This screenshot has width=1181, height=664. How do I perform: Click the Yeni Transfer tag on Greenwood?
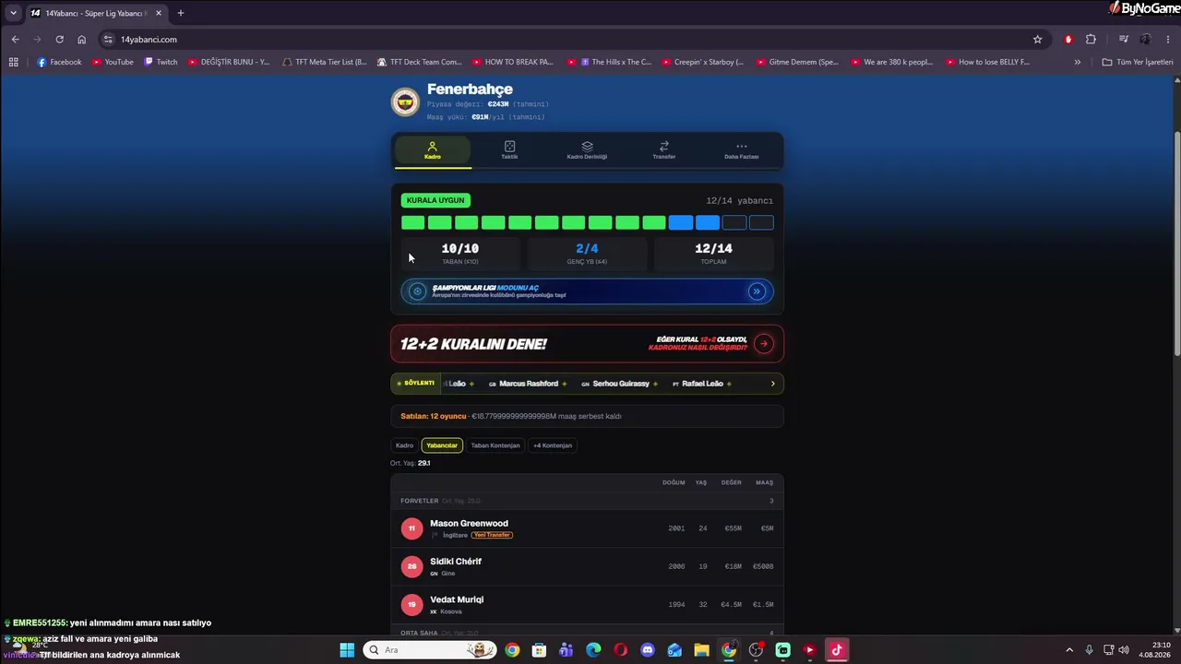[x=492, y=535]
